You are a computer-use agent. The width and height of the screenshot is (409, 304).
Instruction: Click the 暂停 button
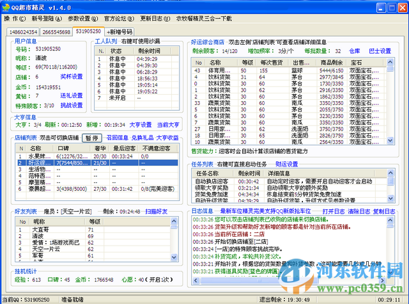point(91,138)
